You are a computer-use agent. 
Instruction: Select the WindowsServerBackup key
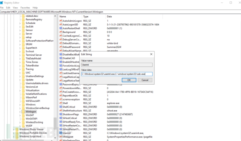pyautogui.click(x=37, y=108)
